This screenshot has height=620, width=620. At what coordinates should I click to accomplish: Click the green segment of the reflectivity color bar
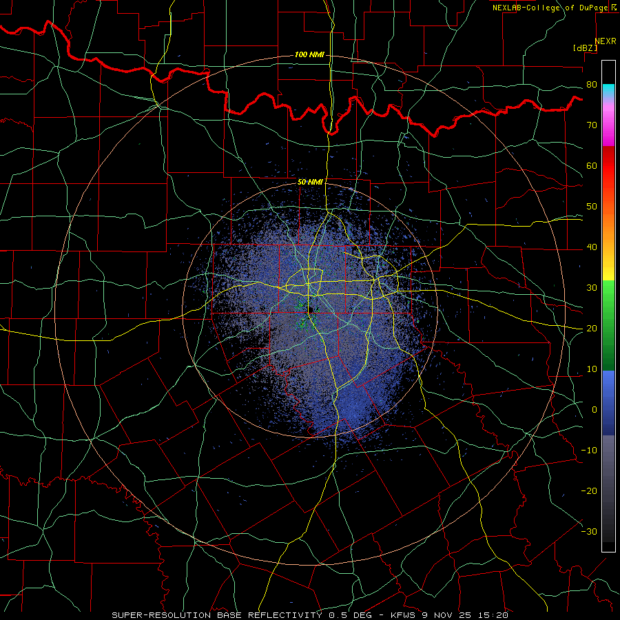pos(608,325)
